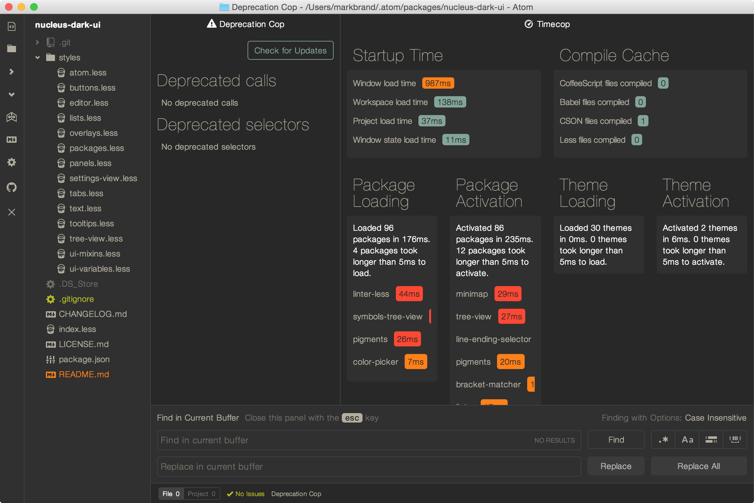
Task: Toggle the whole word search option
Action: [x=735, y=439]
